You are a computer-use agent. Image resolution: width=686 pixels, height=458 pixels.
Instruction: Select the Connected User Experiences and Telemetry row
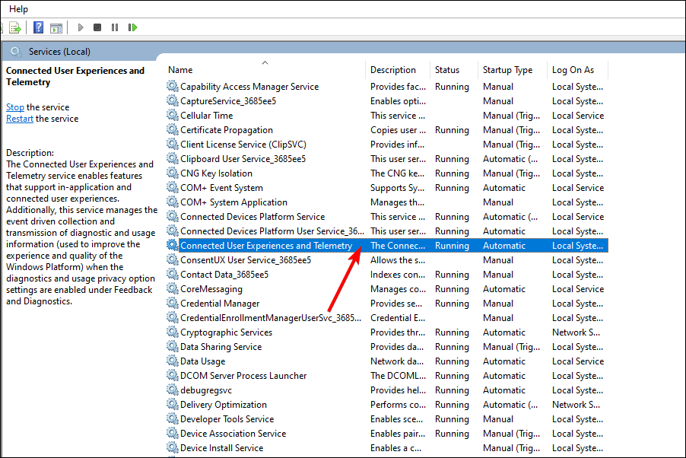tap(266, 246)
